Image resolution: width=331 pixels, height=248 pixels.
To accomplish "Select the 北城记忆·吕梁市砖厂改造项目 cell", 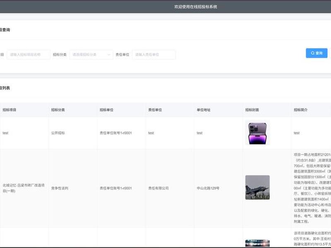I will pyautogui.click(x=24, y=188).
